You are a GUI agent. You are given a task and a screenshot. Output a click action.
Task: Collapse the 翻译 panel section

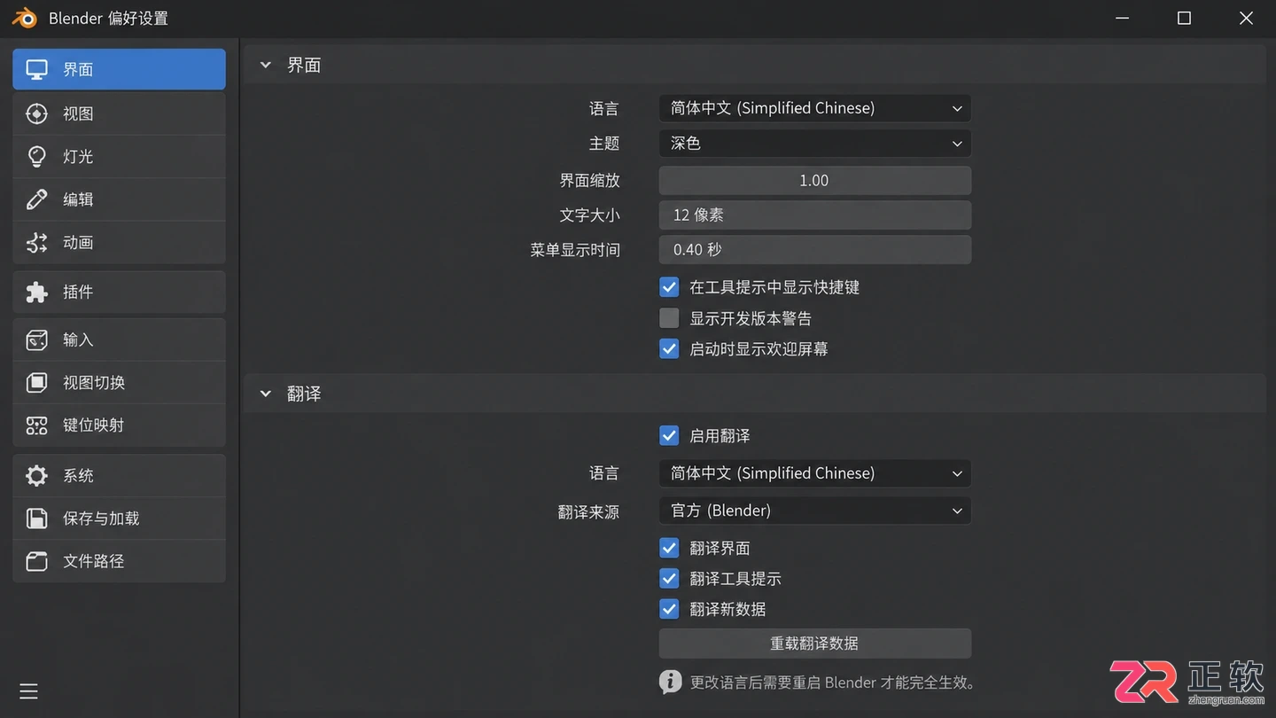[265, 394]
